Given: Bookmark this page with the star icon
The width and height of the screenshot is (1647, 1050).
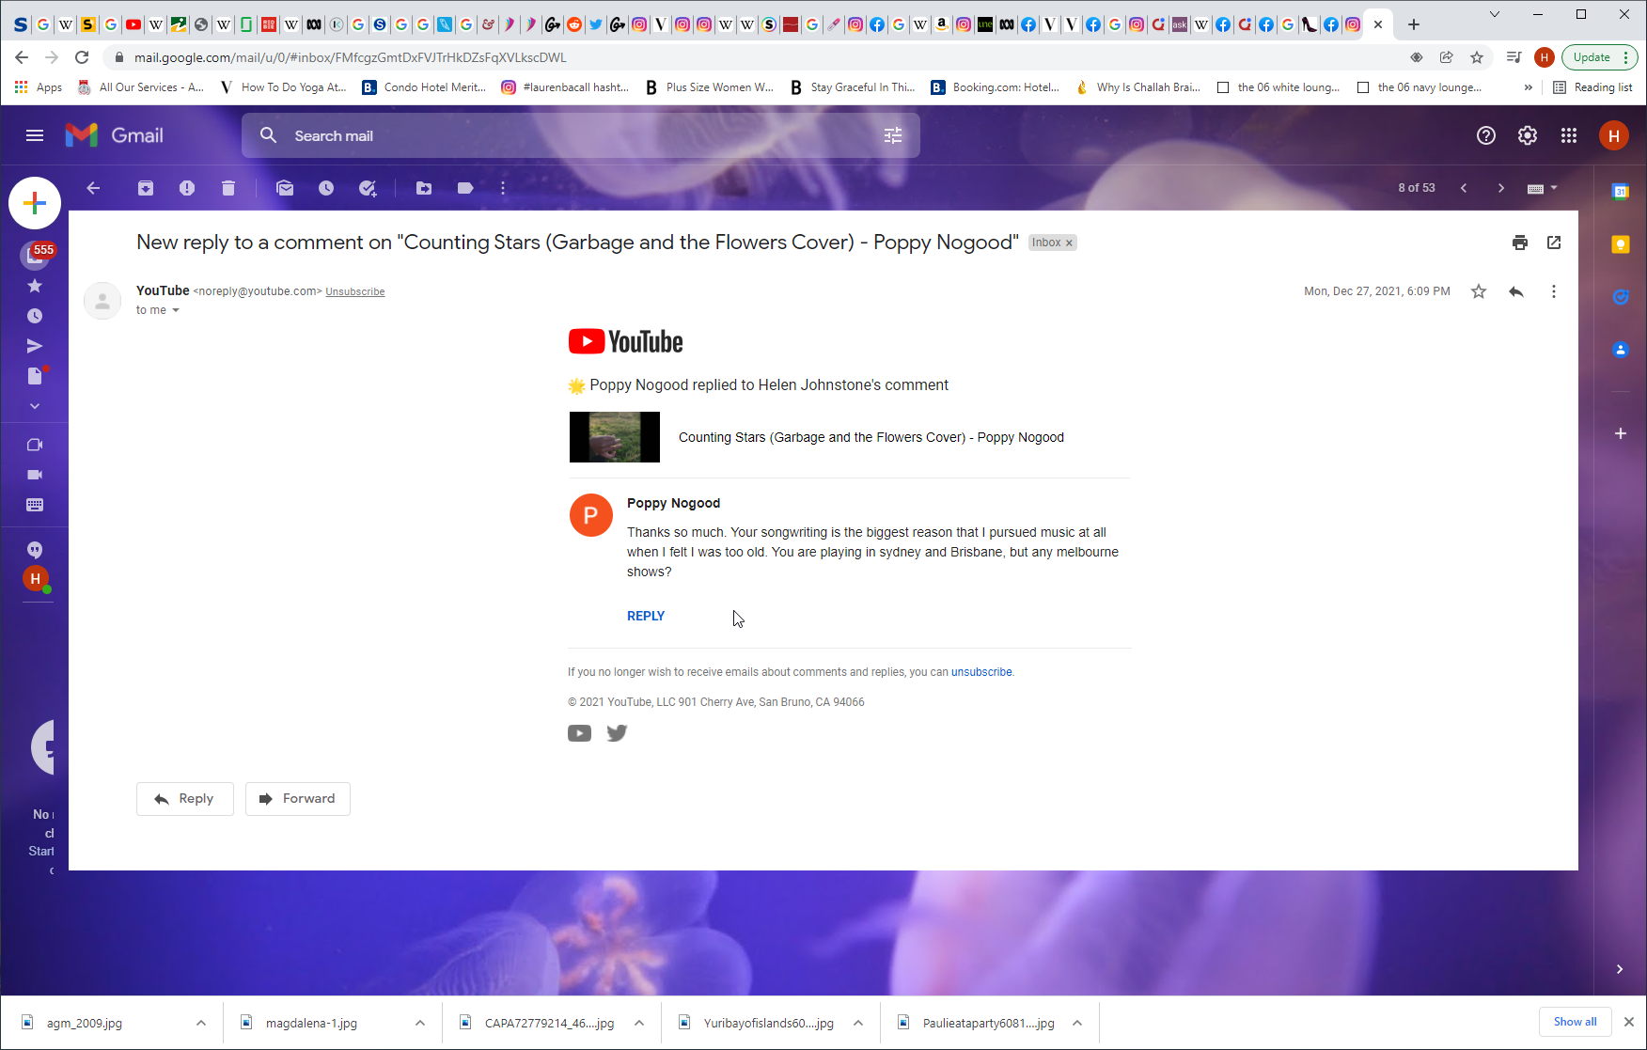Looking at the screenshot, I should 1477,57.
